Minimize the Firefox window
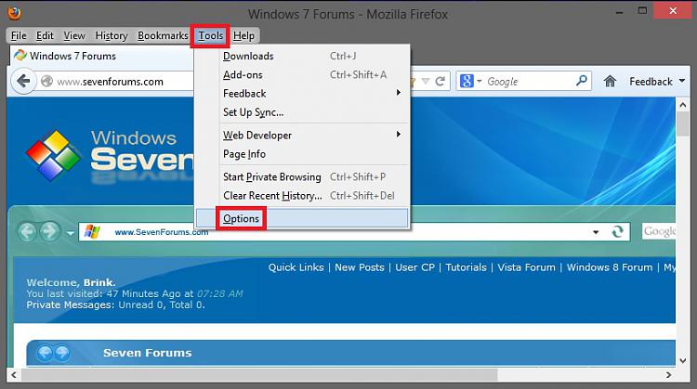The width and height of the screenshot is (697, 389). [619, 11]
